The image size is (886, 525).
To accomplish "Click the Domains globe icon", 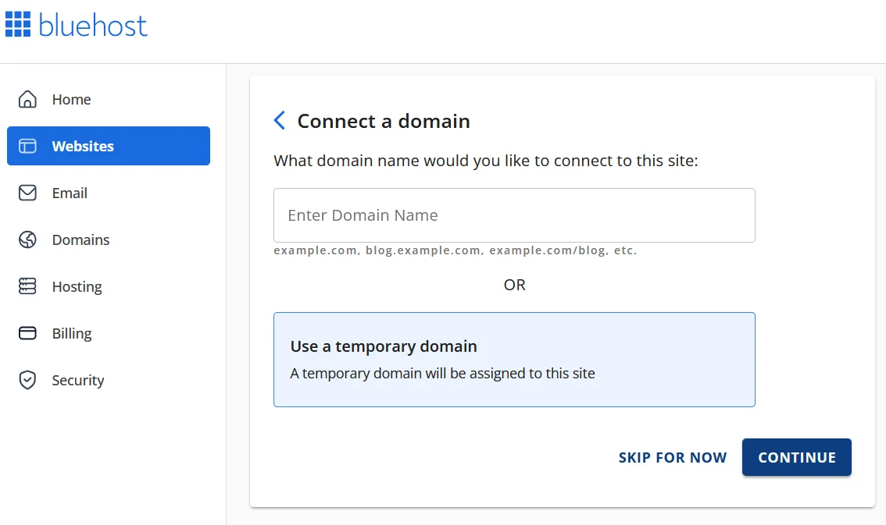I will [27, 239].
